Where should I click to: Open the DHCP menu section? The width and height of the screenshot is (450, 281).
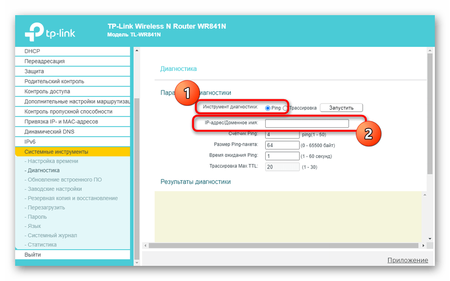point(32,51)
